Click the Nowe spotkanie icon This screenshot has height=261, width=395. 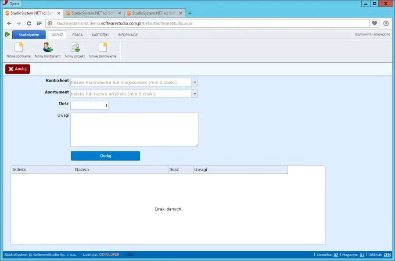tap(18, 47)
